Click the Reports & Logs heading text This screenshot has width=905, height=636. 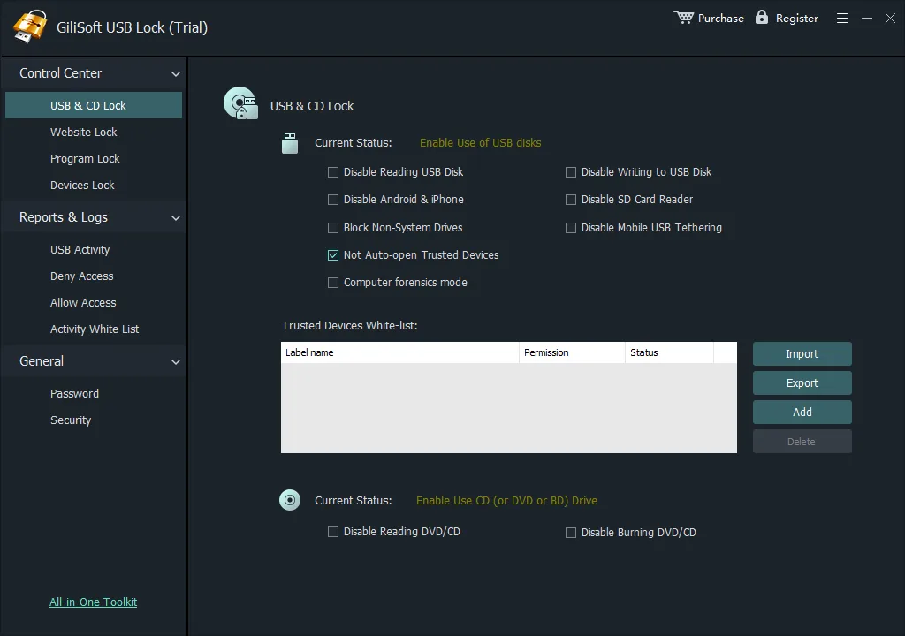pos(64,217)
